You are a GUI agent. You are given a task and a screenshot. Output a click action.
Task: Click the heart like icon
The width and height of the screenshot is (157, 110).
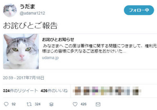(x=75, y=104)
